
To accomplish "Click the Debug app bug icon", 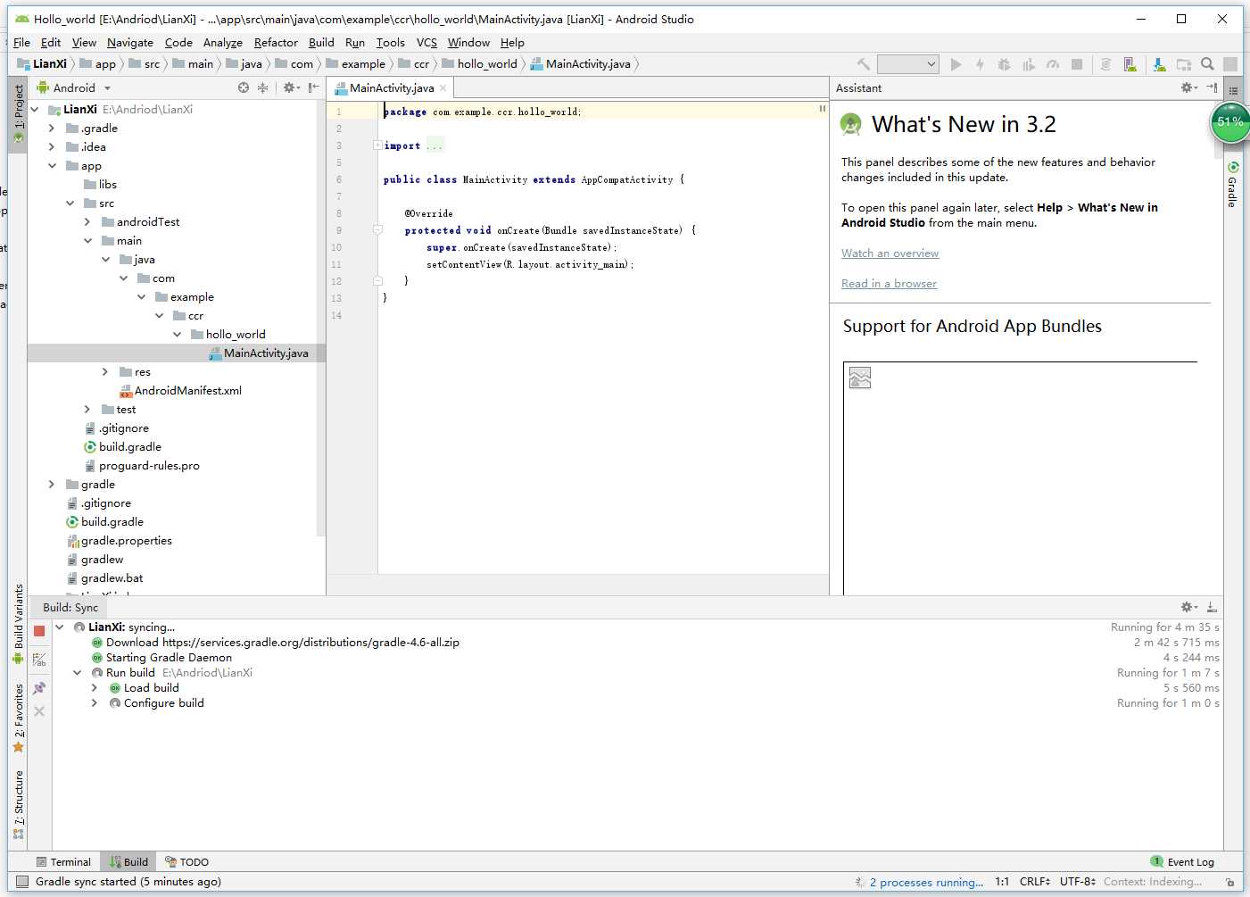I will [x=1004, y=64].
